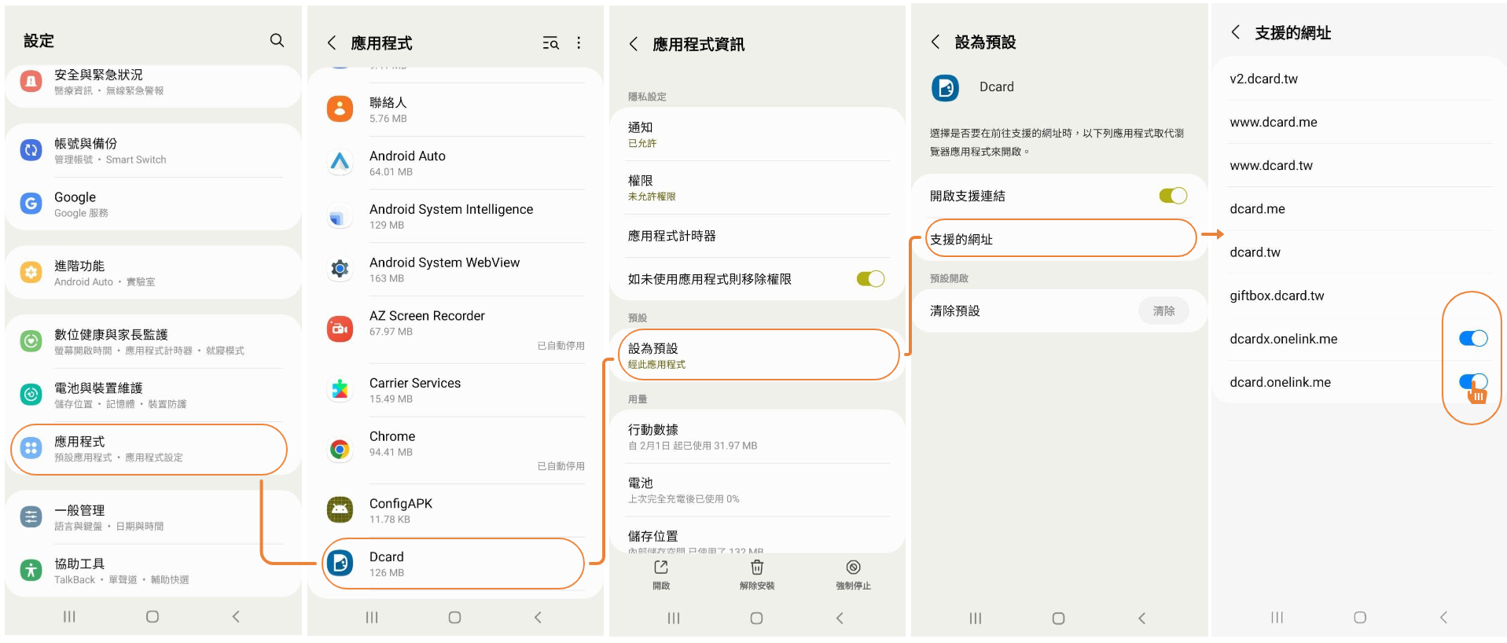The width and height of the screenshot is (1507, 643).
Task: Open three-dot overflow menu in app list
Action: [579, 43]
